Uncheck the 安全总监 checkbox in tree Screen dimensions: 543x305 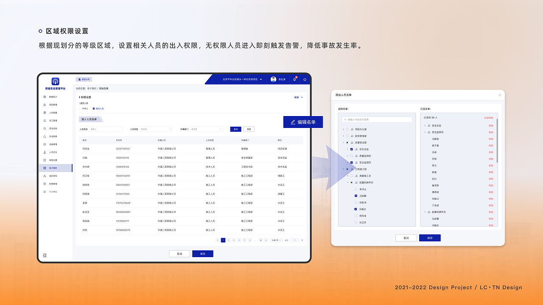tap(351, 149)
